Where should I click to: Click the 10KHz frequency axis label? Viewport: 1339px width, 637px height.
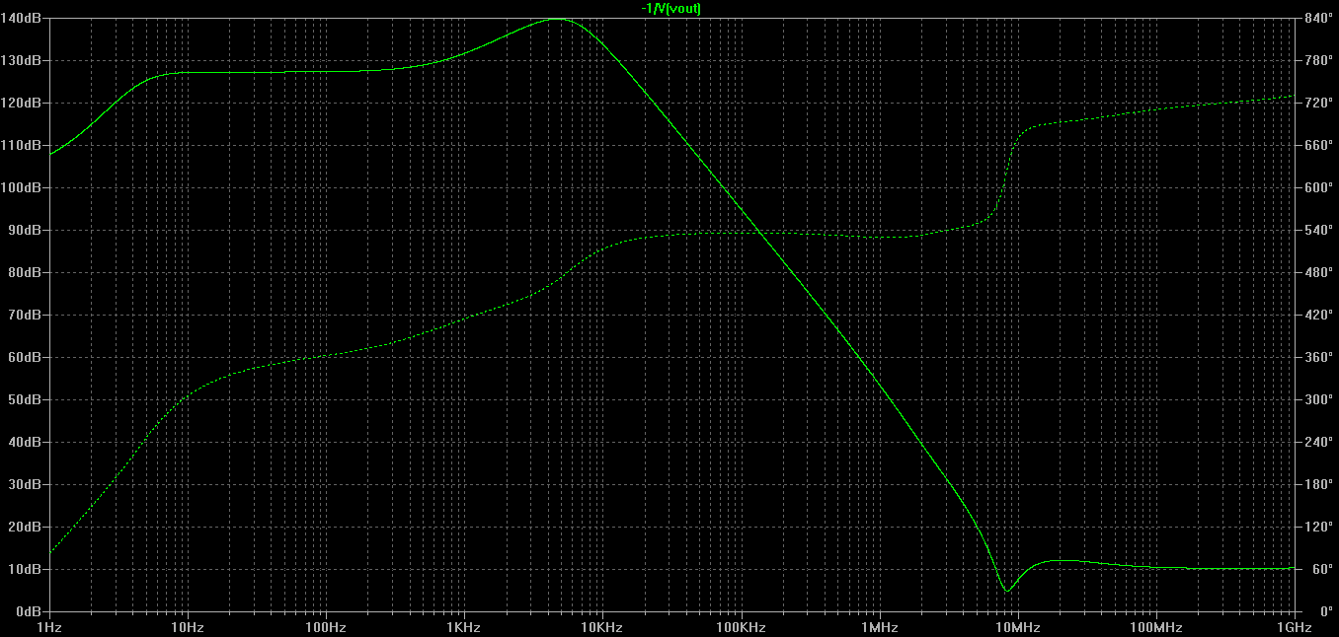point(602,627)
